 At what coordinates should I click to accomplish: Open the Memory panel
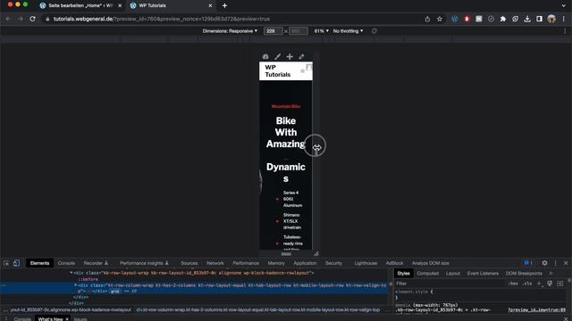(x=276, y=263)
